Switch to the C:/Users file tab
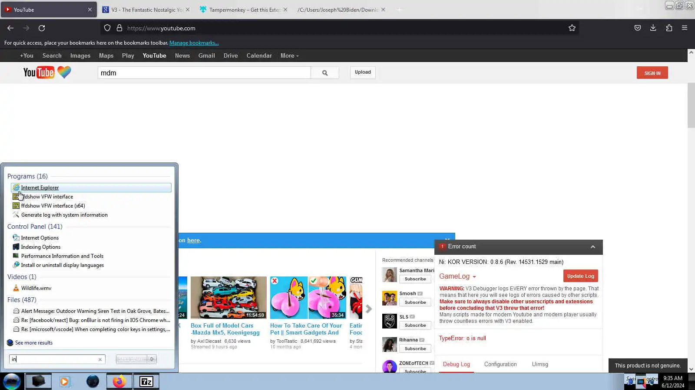 tap(341, 10)
